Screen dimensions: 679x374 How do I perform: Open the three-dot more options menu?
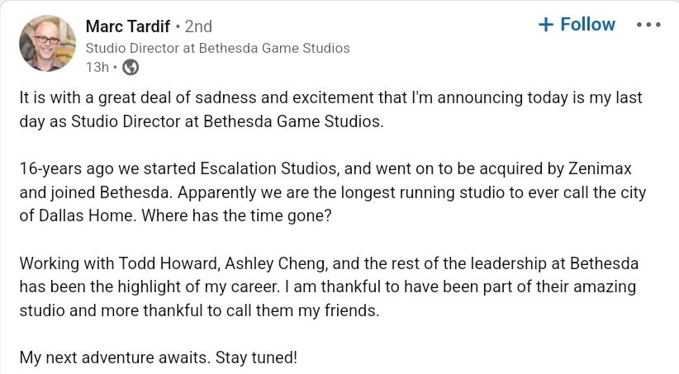pyautogui.click(x=648, y=25)
